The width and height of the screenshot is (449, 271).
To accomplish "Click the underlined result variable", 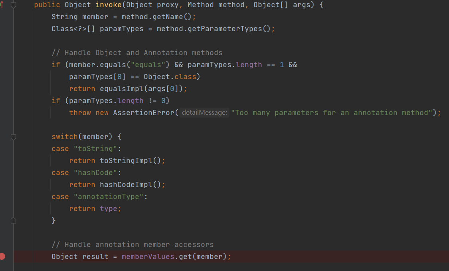I will [x=95, y=257].
